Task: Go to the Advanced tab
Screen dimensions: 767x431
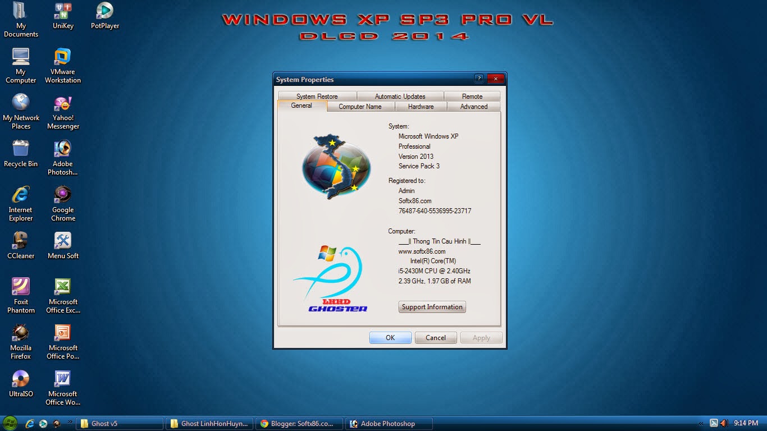Action: click(x=474, y=106)
